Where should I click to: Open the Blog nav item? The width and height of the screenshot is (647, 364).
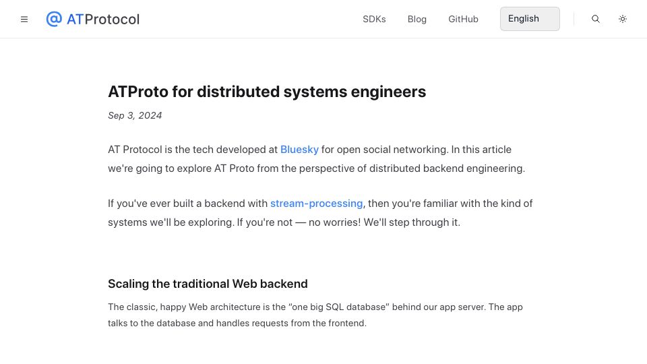tap(417, 19)
